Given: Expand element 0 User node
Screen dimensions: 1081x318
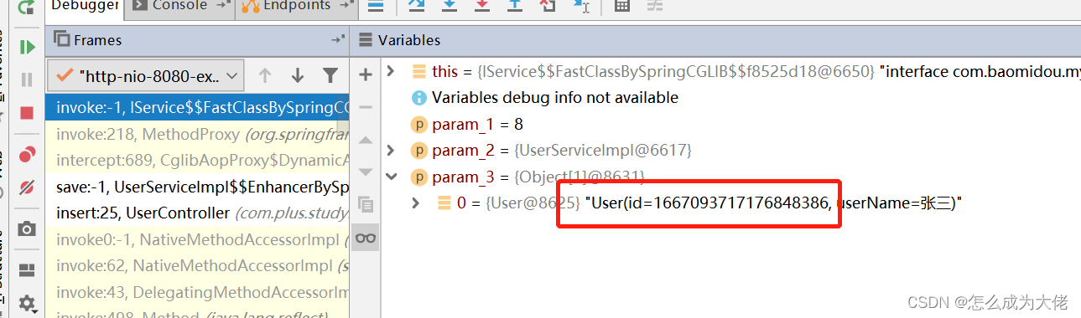Looking at the screenshot, I should coord(416,203).
